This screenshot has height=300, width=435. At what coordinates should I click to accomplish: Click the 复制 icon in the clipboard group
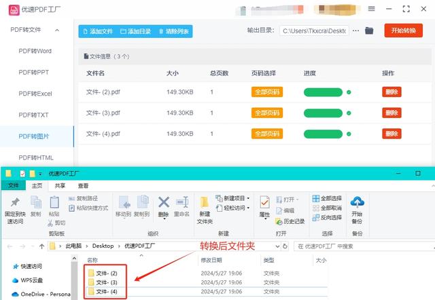(36, 203)
